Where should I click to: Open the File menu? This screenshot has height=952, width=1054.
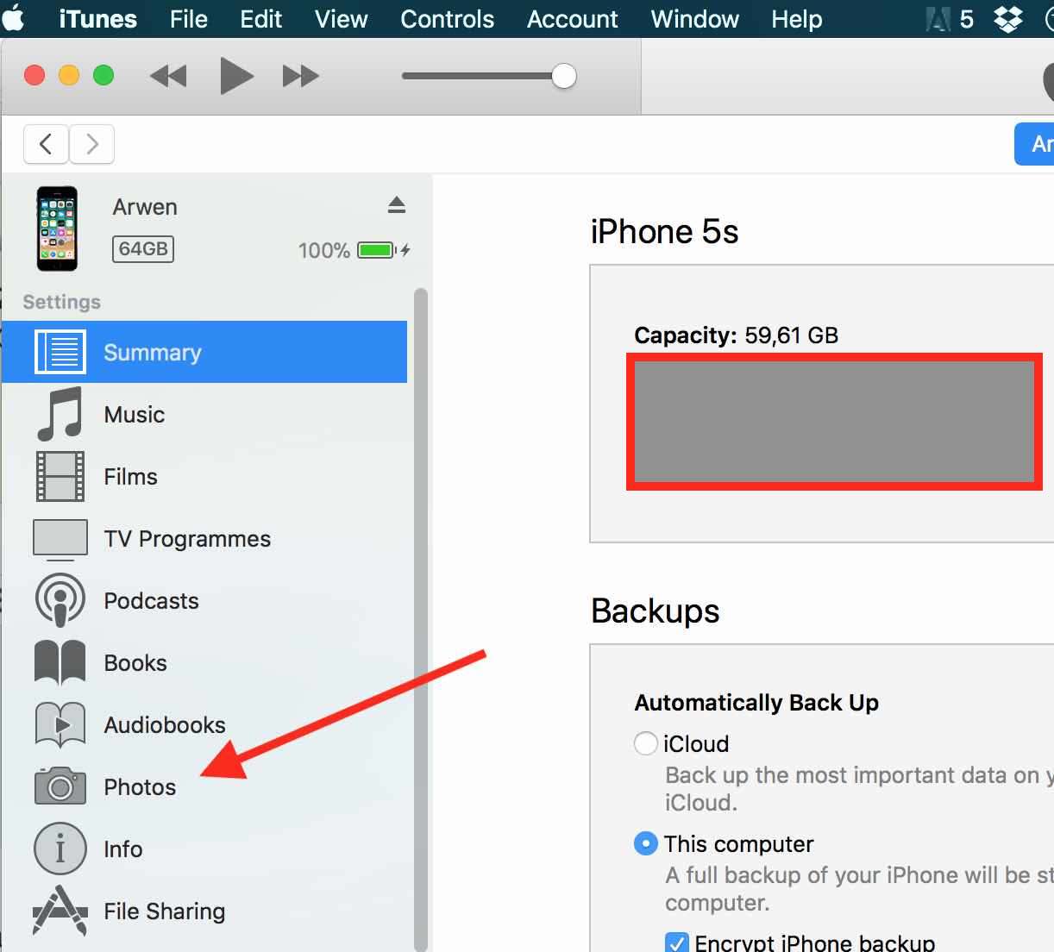tap(189, 19)
